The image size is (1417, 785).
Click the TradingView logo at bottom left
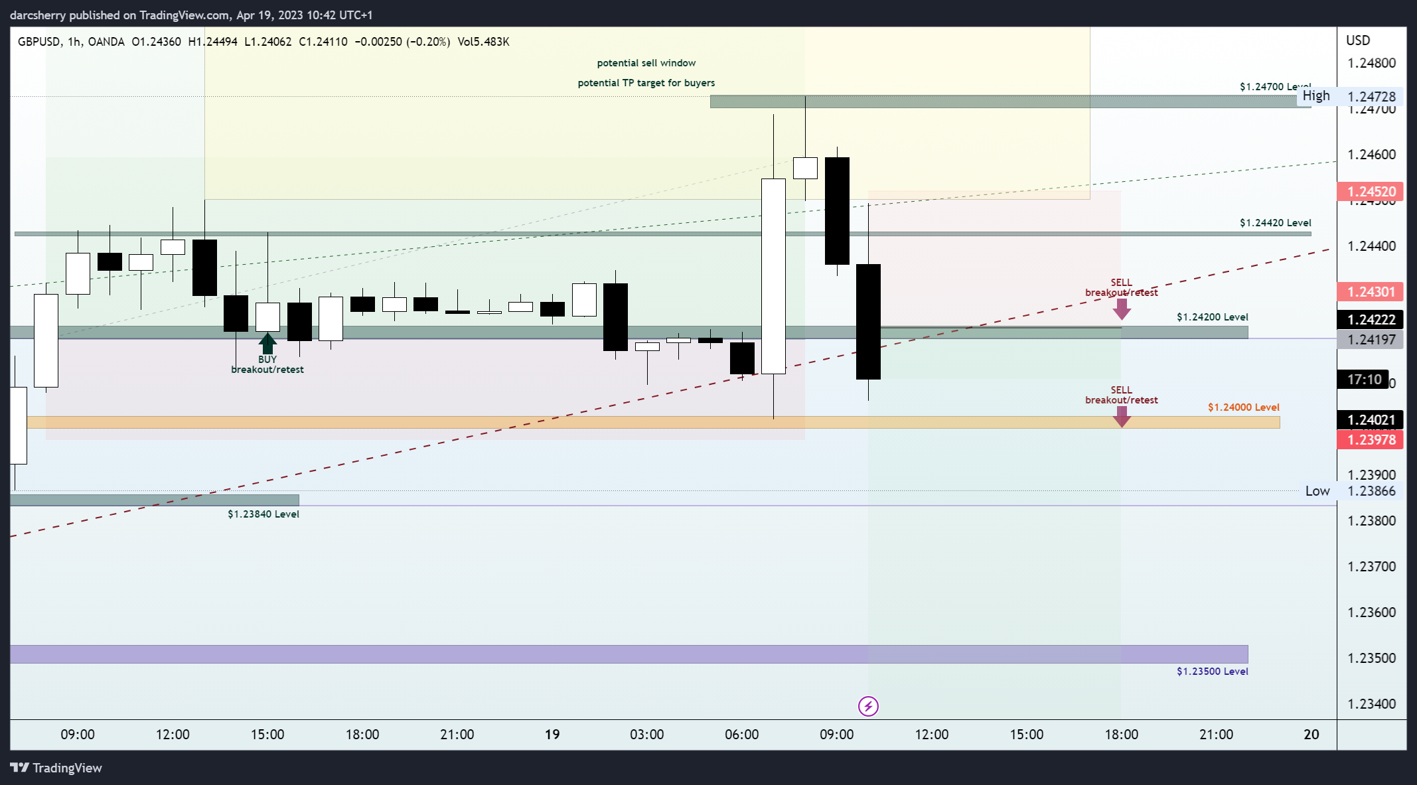coord(56,768)
